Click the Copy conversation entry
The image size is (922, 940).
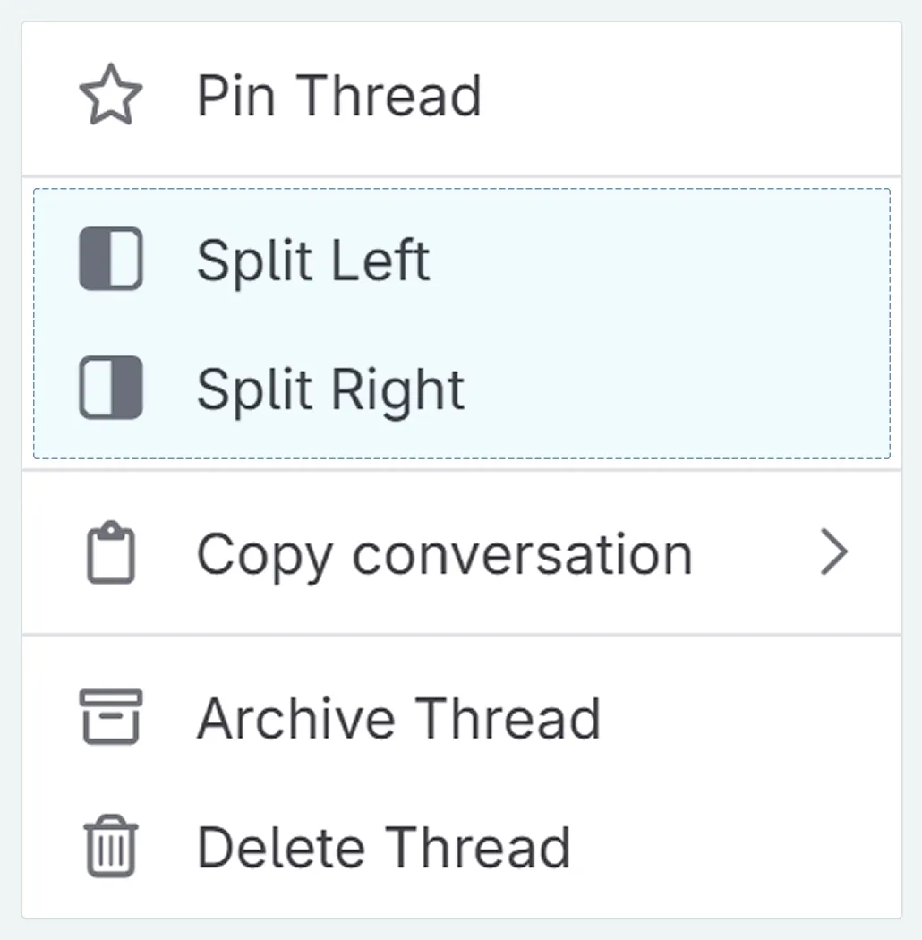coord(445,552)
